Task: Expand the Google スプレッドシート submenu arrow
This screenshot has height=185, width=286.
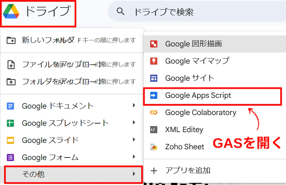Action: pyautogui.click(x=134, y=122)
